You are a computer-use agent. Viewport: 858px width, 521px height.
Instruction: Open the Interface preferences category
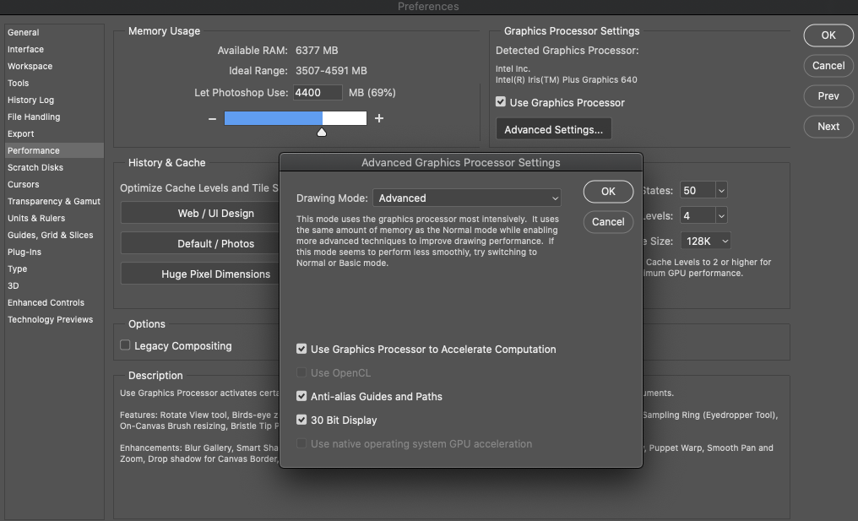pyautogui.click(x=25, y=49)
